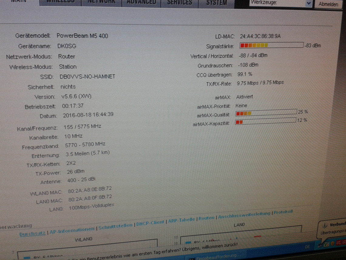Select the channel value '155 / 5775 MHz'
Image resolution: width=346 pixels, height=260 pixels.
click(82, 127)
